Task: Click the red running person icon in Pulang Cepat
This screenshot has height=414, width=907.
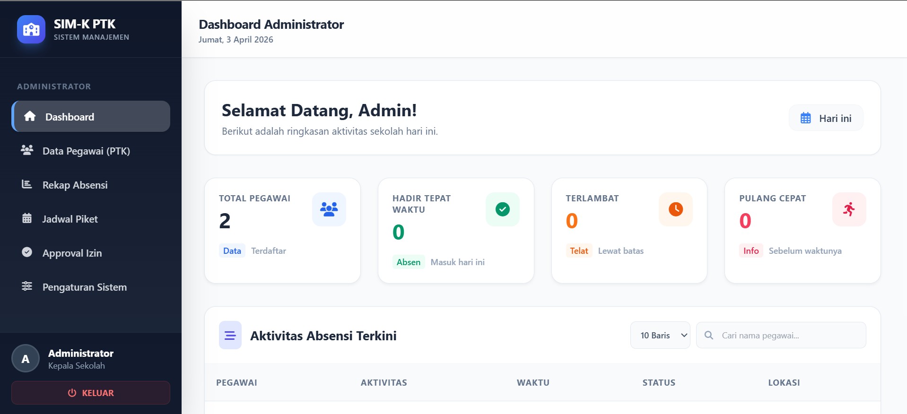Action: [849, 209]
